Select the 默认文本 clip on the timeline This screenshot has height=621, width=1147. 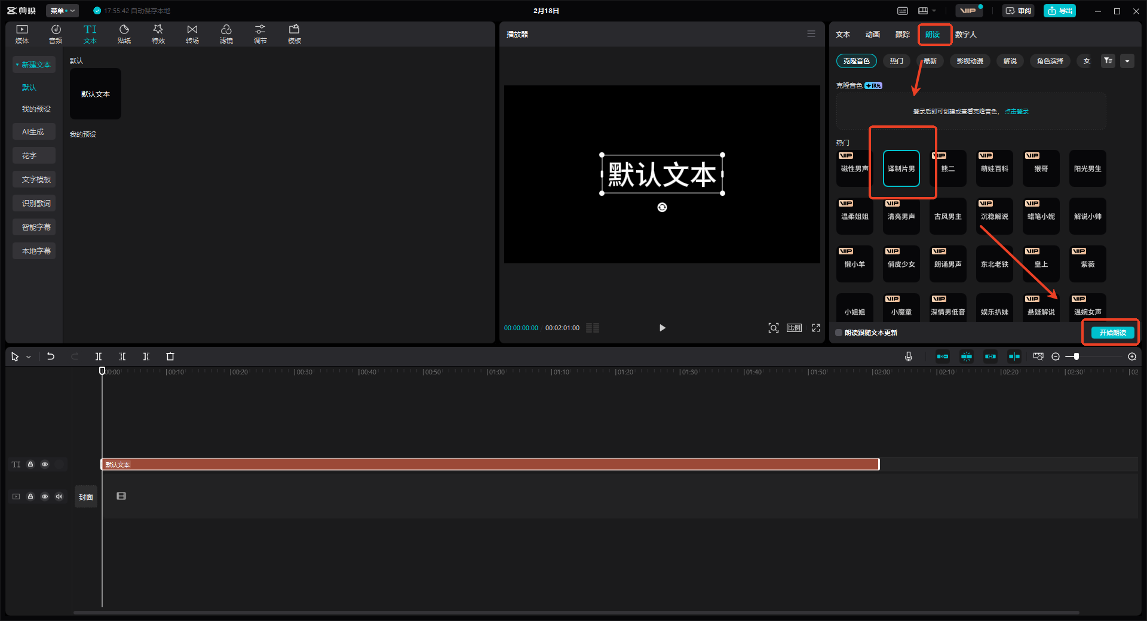tap(490, 465)
